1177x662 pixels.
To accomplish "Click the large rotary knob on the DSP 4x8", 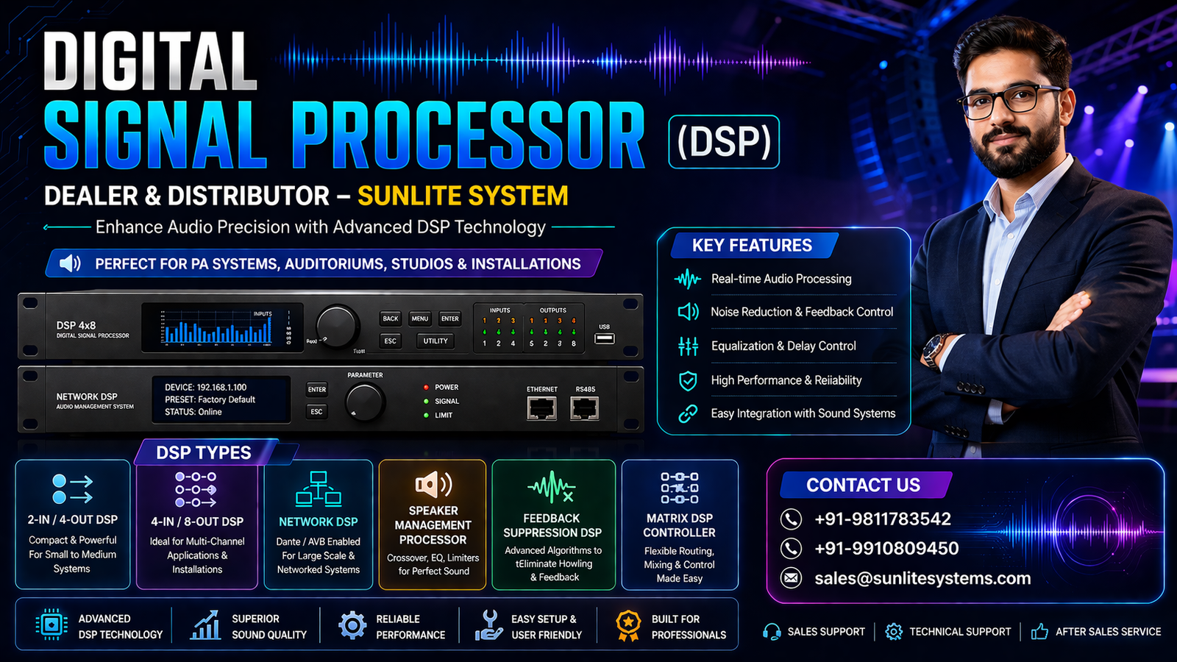I will coord(338,326).
